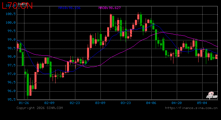Select the 98.5 price axis label
The height and width of the screenshot is (120, 221).
tap(12, 48)
